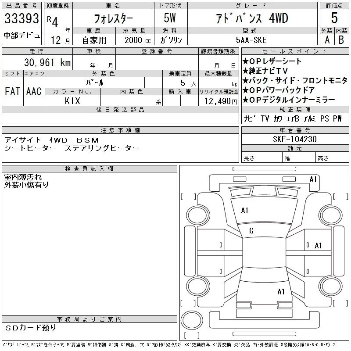Click the lot number 33393
Screen dimensions: 351x351
click(x=22, y=19)
